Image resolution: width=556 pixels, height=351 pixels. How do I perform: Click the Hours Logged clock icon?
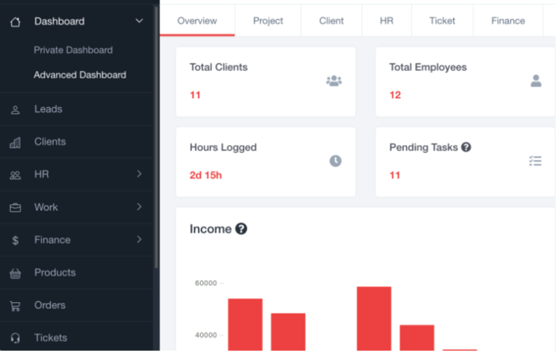tap(335, 161)
